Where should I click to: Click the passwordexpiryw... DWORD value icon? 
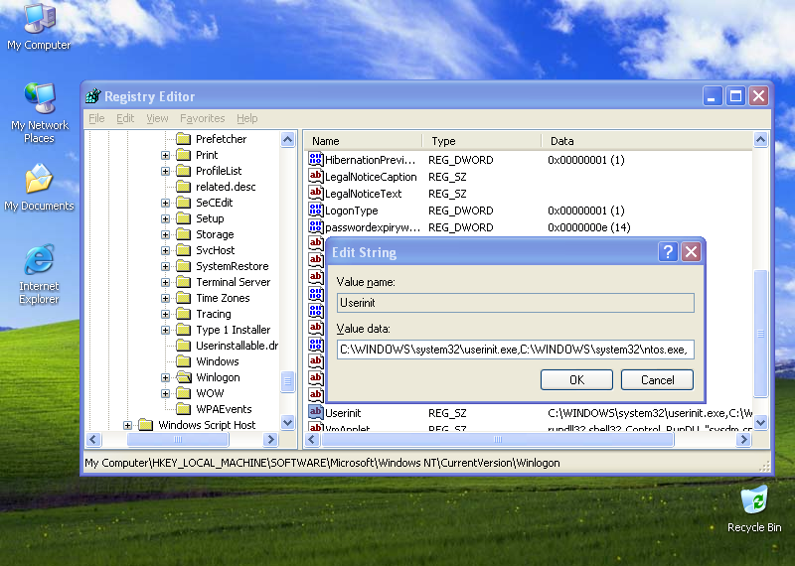tap(315, 227)
